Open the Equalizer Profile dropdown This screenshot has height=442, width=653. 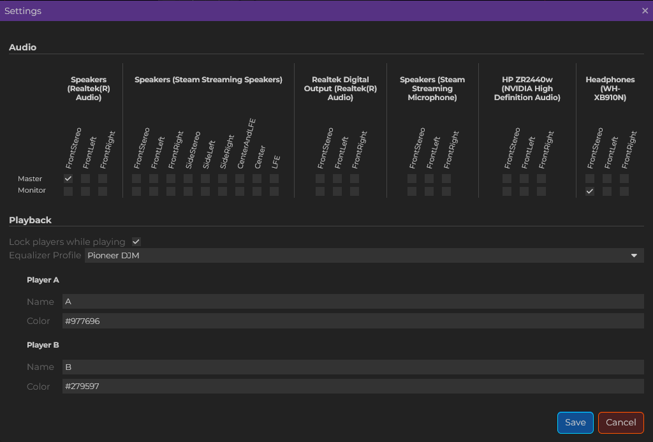pos(363,256)
